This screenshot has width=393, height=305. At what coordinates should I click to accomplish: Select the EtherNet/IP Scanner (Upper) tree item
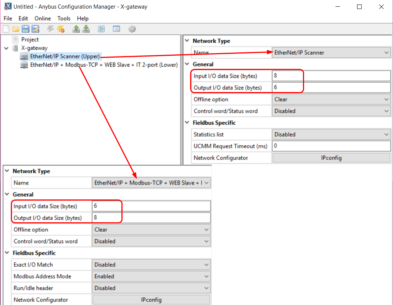coord(65,57)
